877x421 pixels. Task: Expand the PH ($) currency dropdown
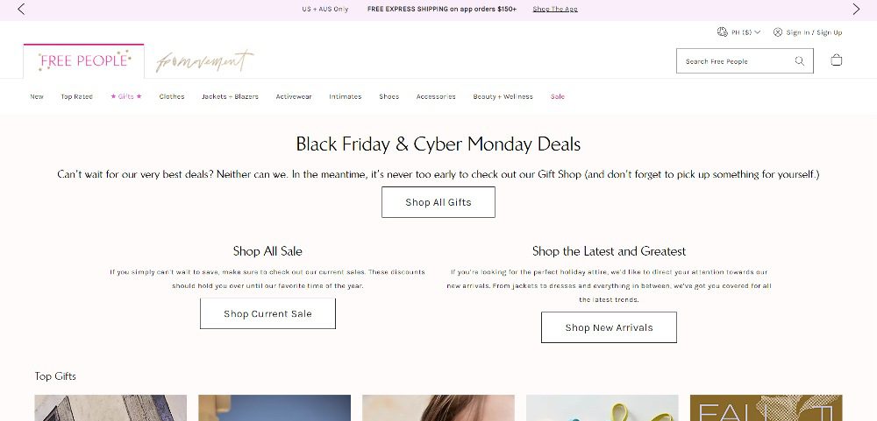coord(745,32)
